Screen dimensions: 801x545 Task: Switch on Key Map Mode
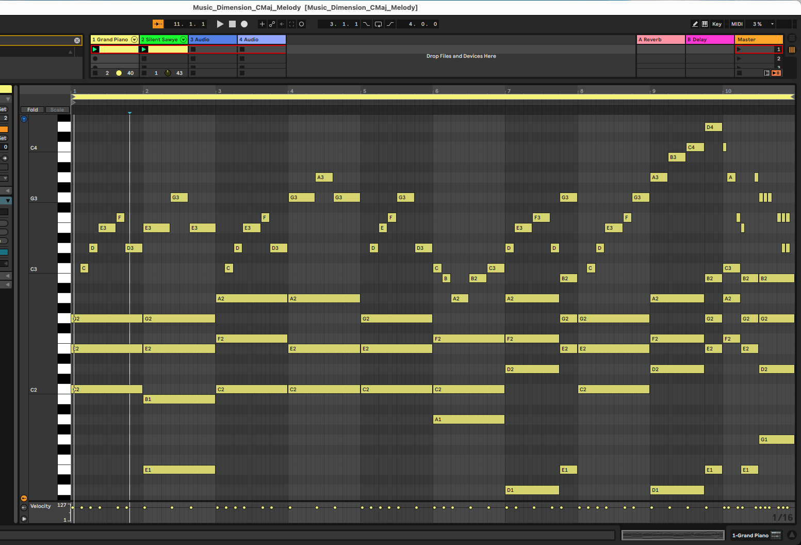717,24
